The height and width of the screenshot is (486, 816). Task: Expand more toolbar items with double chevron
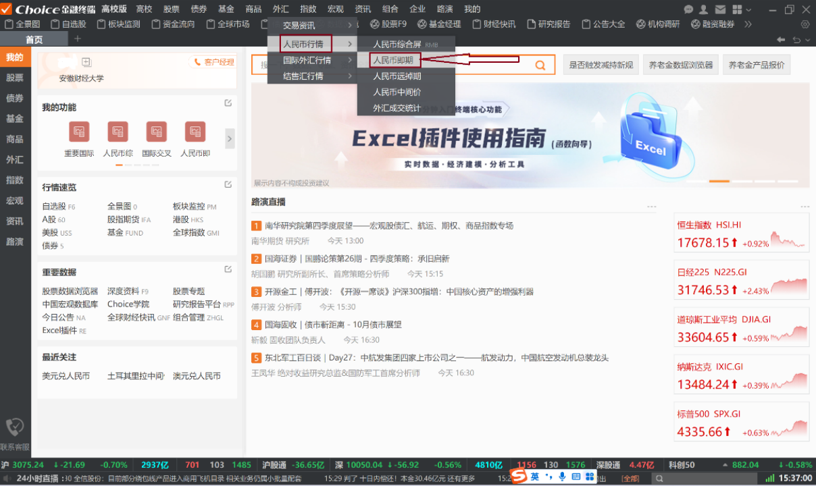coord(748,24)
